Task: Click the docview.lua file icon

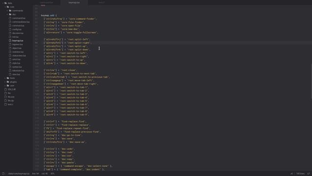Action: click(x=10, y=33)
